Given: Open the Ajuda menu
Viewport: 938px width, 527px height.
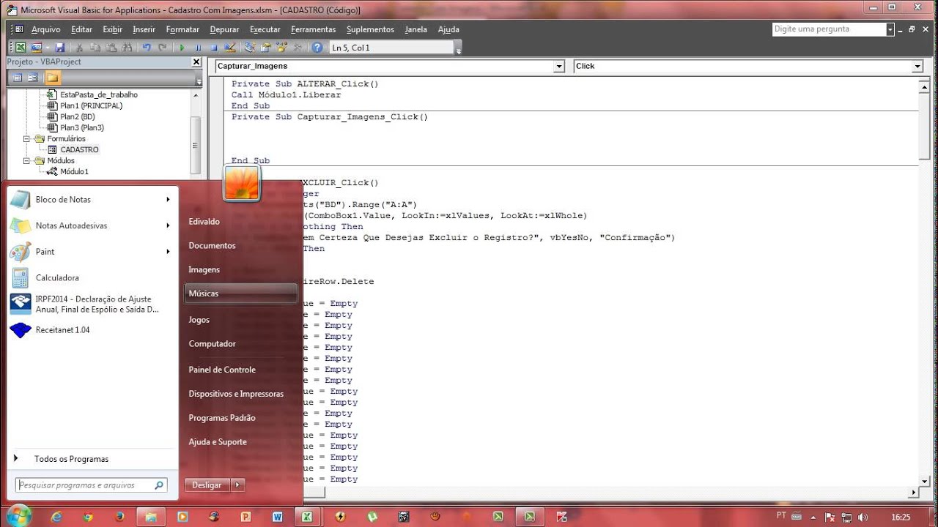Looking at the screenshot, I should 448,29.
